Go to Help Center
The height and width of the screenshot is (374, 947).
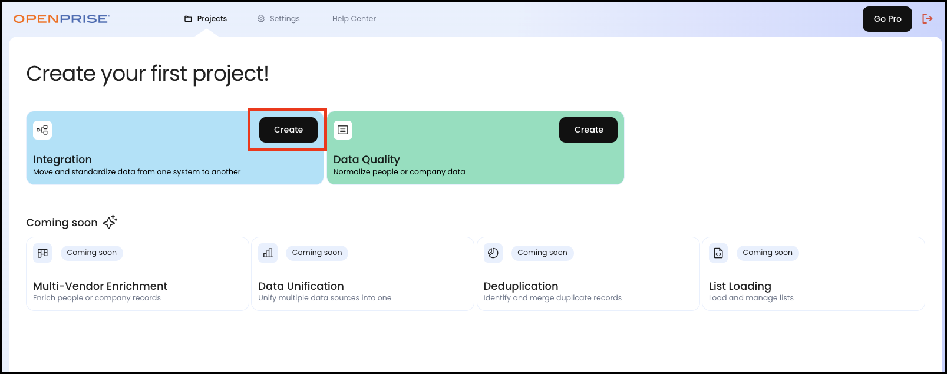354,19
